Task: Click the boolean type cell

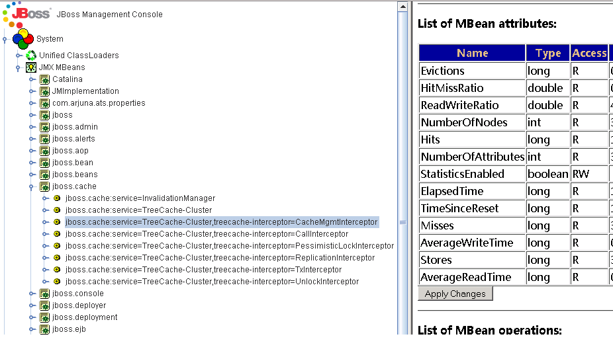Action: click(547, 174)
